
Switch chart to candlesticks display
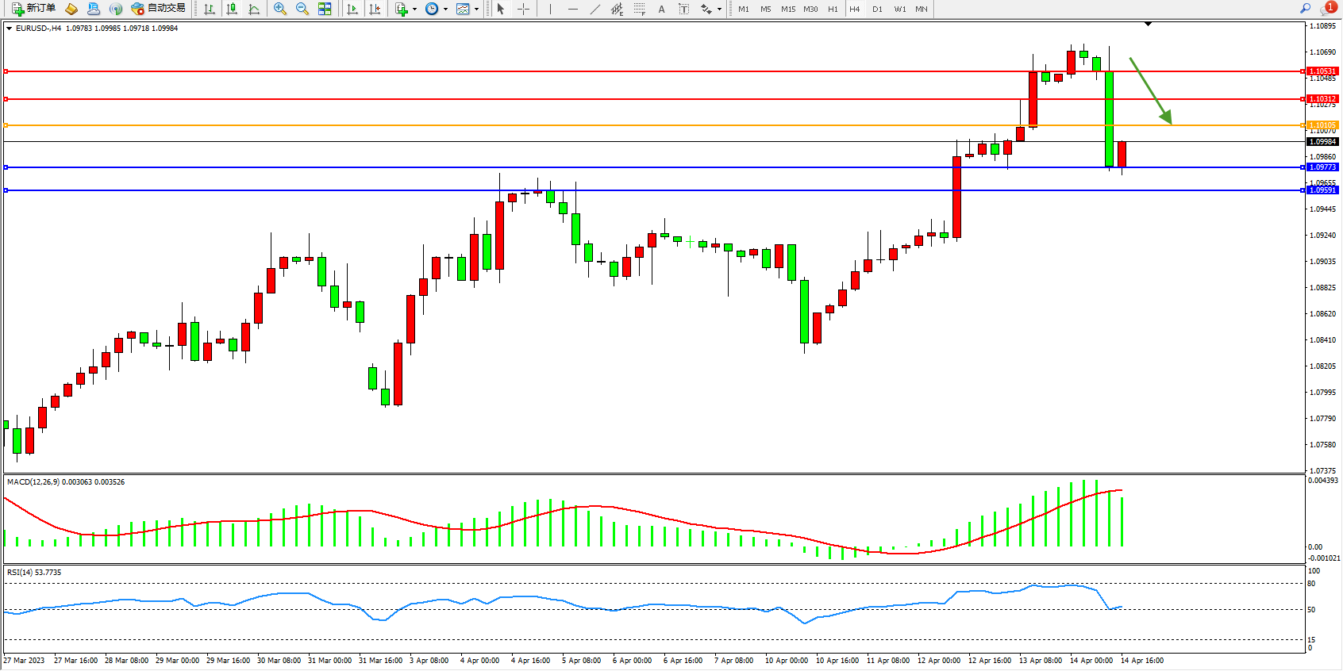coord(232,9)
